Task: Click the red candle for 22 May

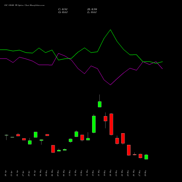Action: (123, 138)
